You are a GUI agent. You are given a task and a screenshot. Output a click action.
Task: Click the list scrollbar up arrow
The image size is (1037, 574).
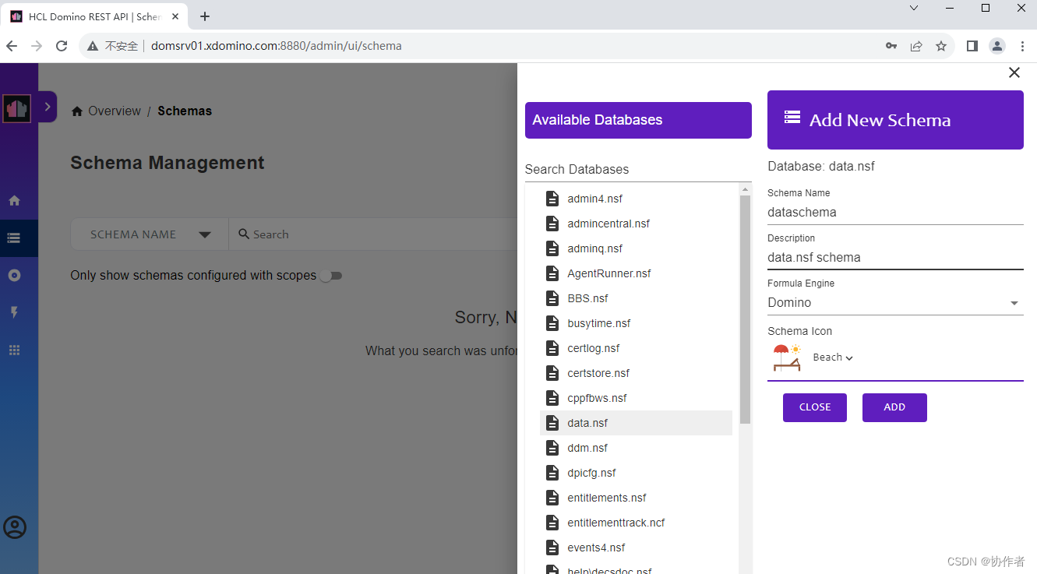tap(745, 189)
